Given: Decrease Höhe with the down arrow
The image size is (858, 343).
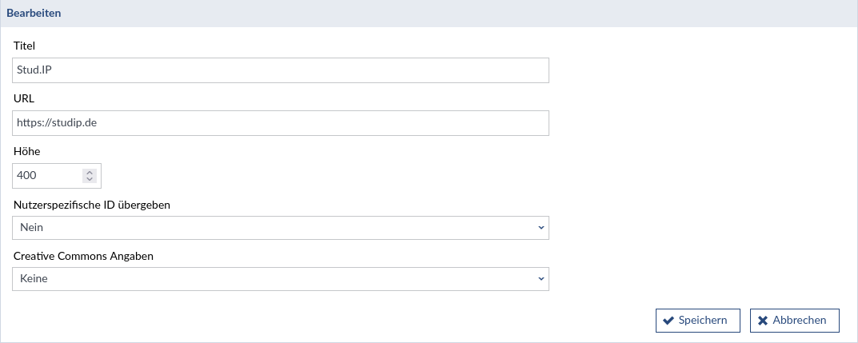Looking at the screenshot, I should click(x=90, y=179).
